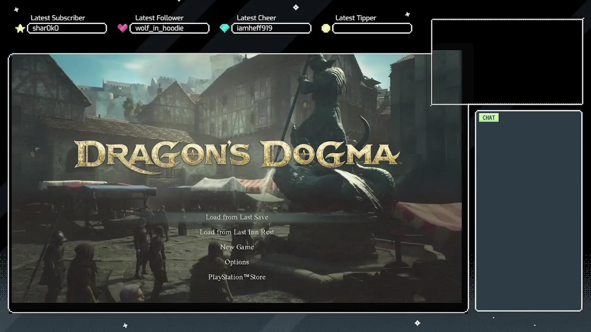591x332 pixels.
Task: Click the shar0k0 subscriber name box
Action: point(67,28)
